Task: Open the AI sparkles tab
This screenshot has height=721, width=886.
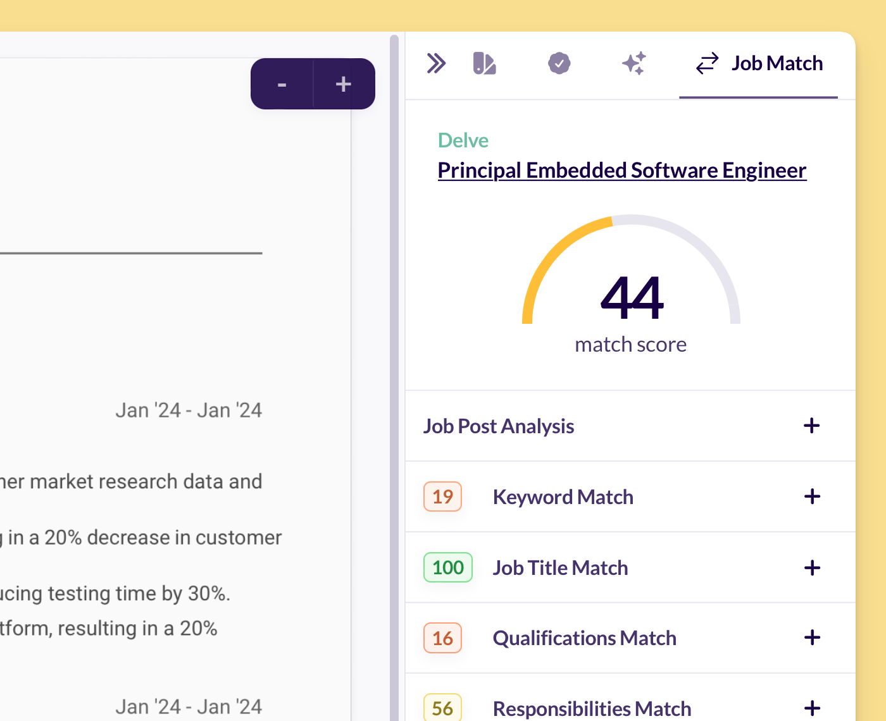Action: tap(633, 63)
